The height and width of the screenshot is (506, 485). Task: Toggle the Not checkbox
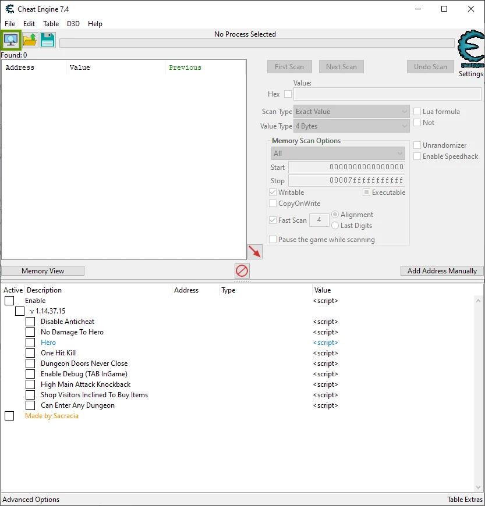pyautogui.click(x=417, y=122)
